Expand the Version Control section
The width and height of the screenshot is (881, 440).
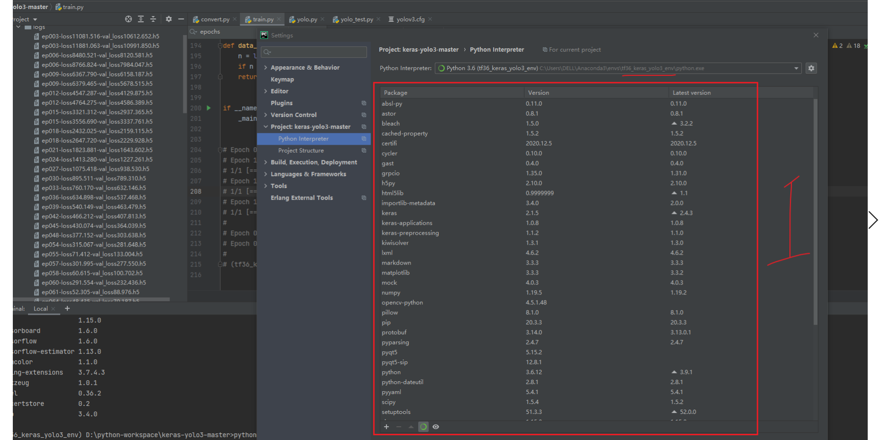click(x=265, y=115)
